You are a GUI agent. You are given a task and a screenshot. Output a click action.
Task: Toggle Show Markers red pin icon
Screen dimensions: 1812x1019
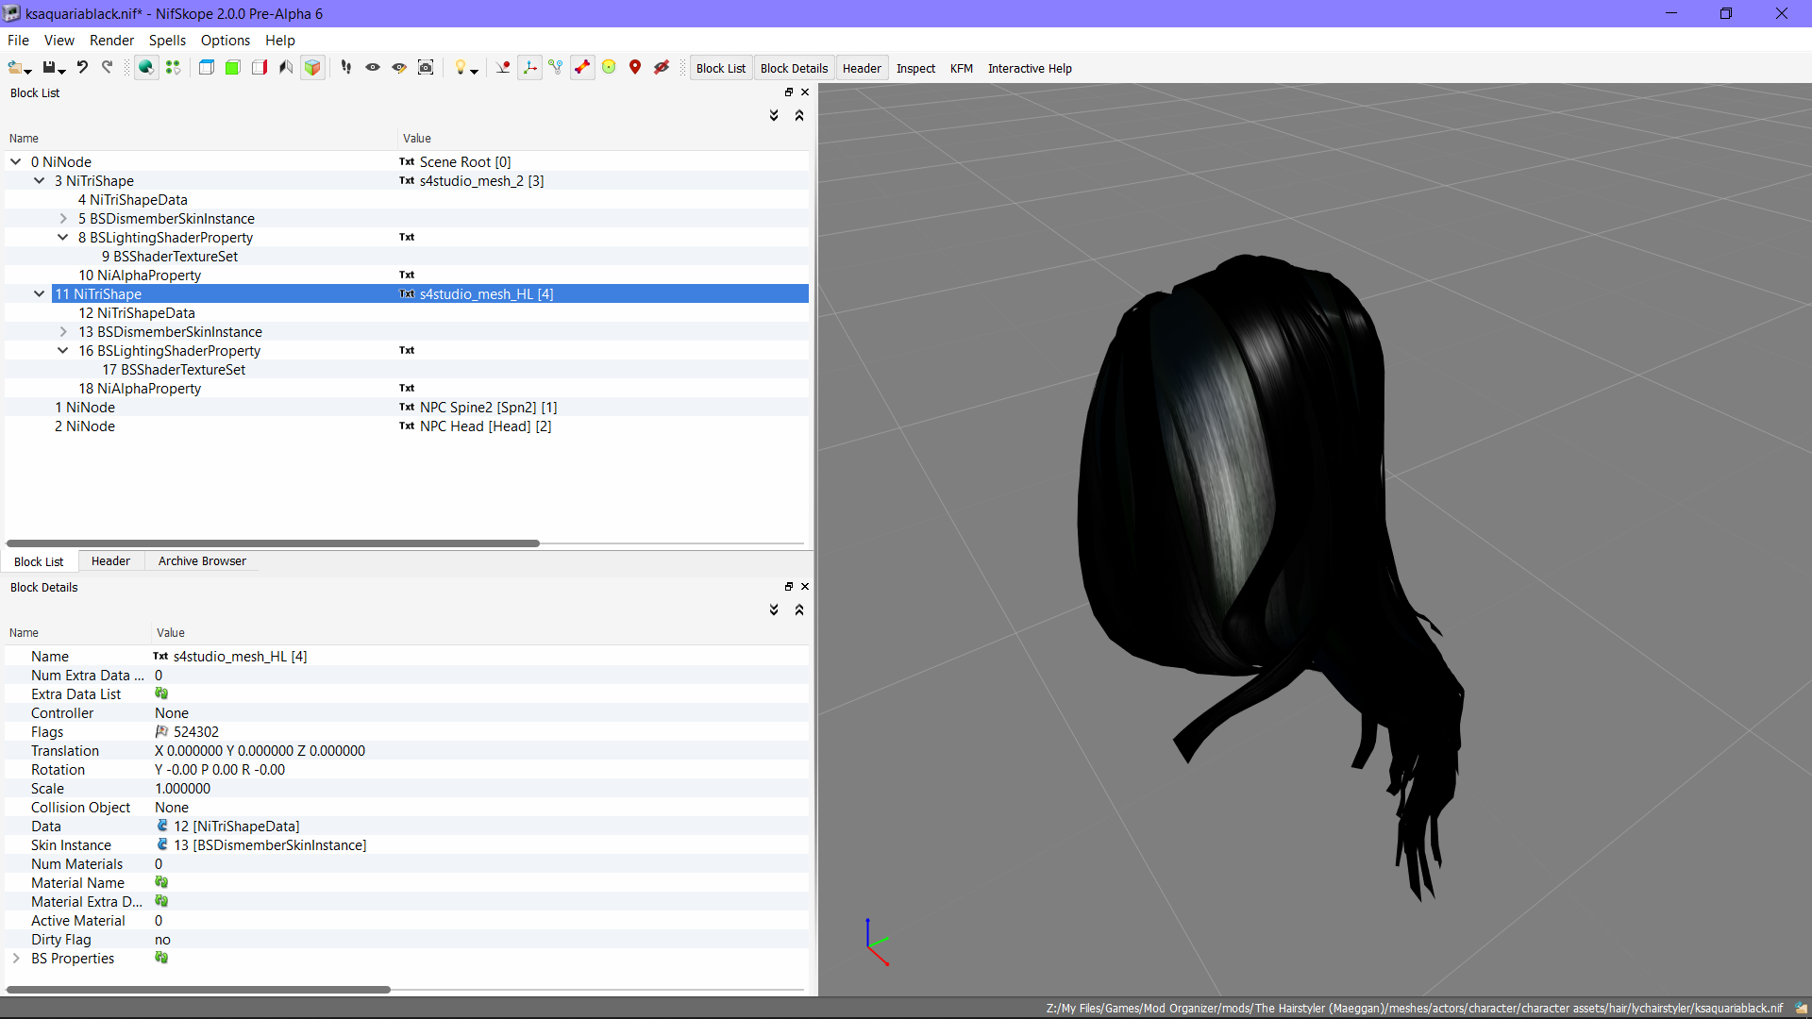[x=635, y=67]
